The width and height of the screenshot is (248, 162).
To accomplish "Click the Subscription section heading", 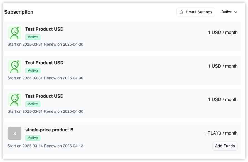I will click(19, 12).
